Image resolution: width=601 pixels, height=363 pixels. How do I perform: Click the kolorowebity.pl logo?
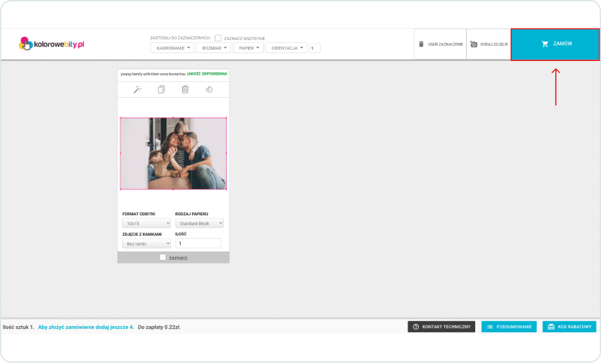51,44
